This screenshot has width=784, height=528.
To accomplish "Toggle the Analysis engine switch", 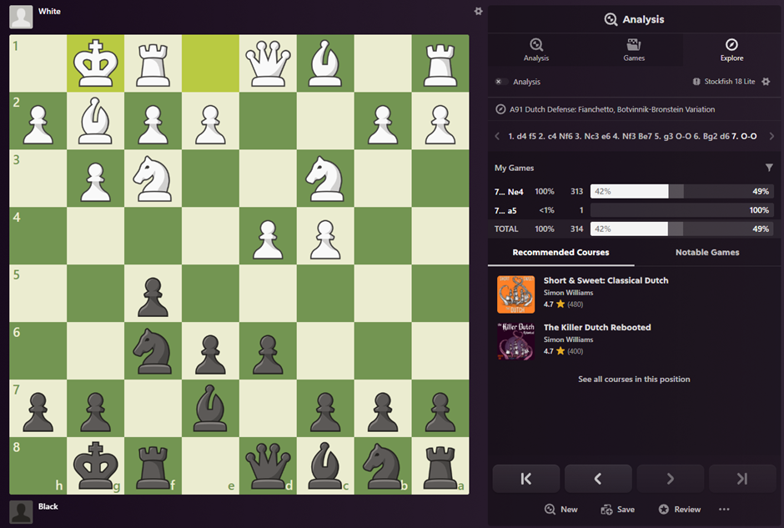I will [500, 82].
